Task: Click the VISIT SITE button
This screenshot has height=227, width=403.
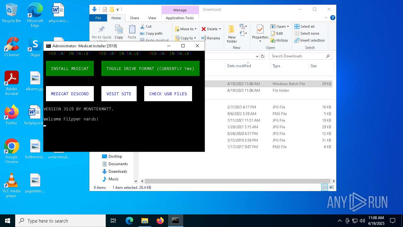Action: [x=119, y=94]
